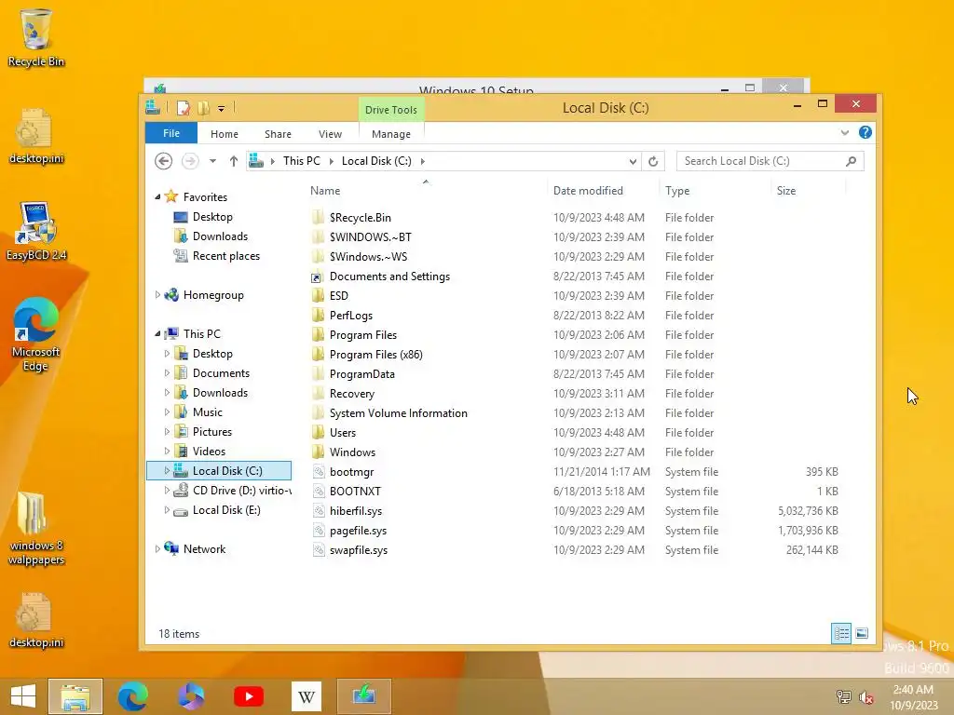Switch to the View ribbon tab
This screenshot has height=715, width=954.
tap(331, 134)
